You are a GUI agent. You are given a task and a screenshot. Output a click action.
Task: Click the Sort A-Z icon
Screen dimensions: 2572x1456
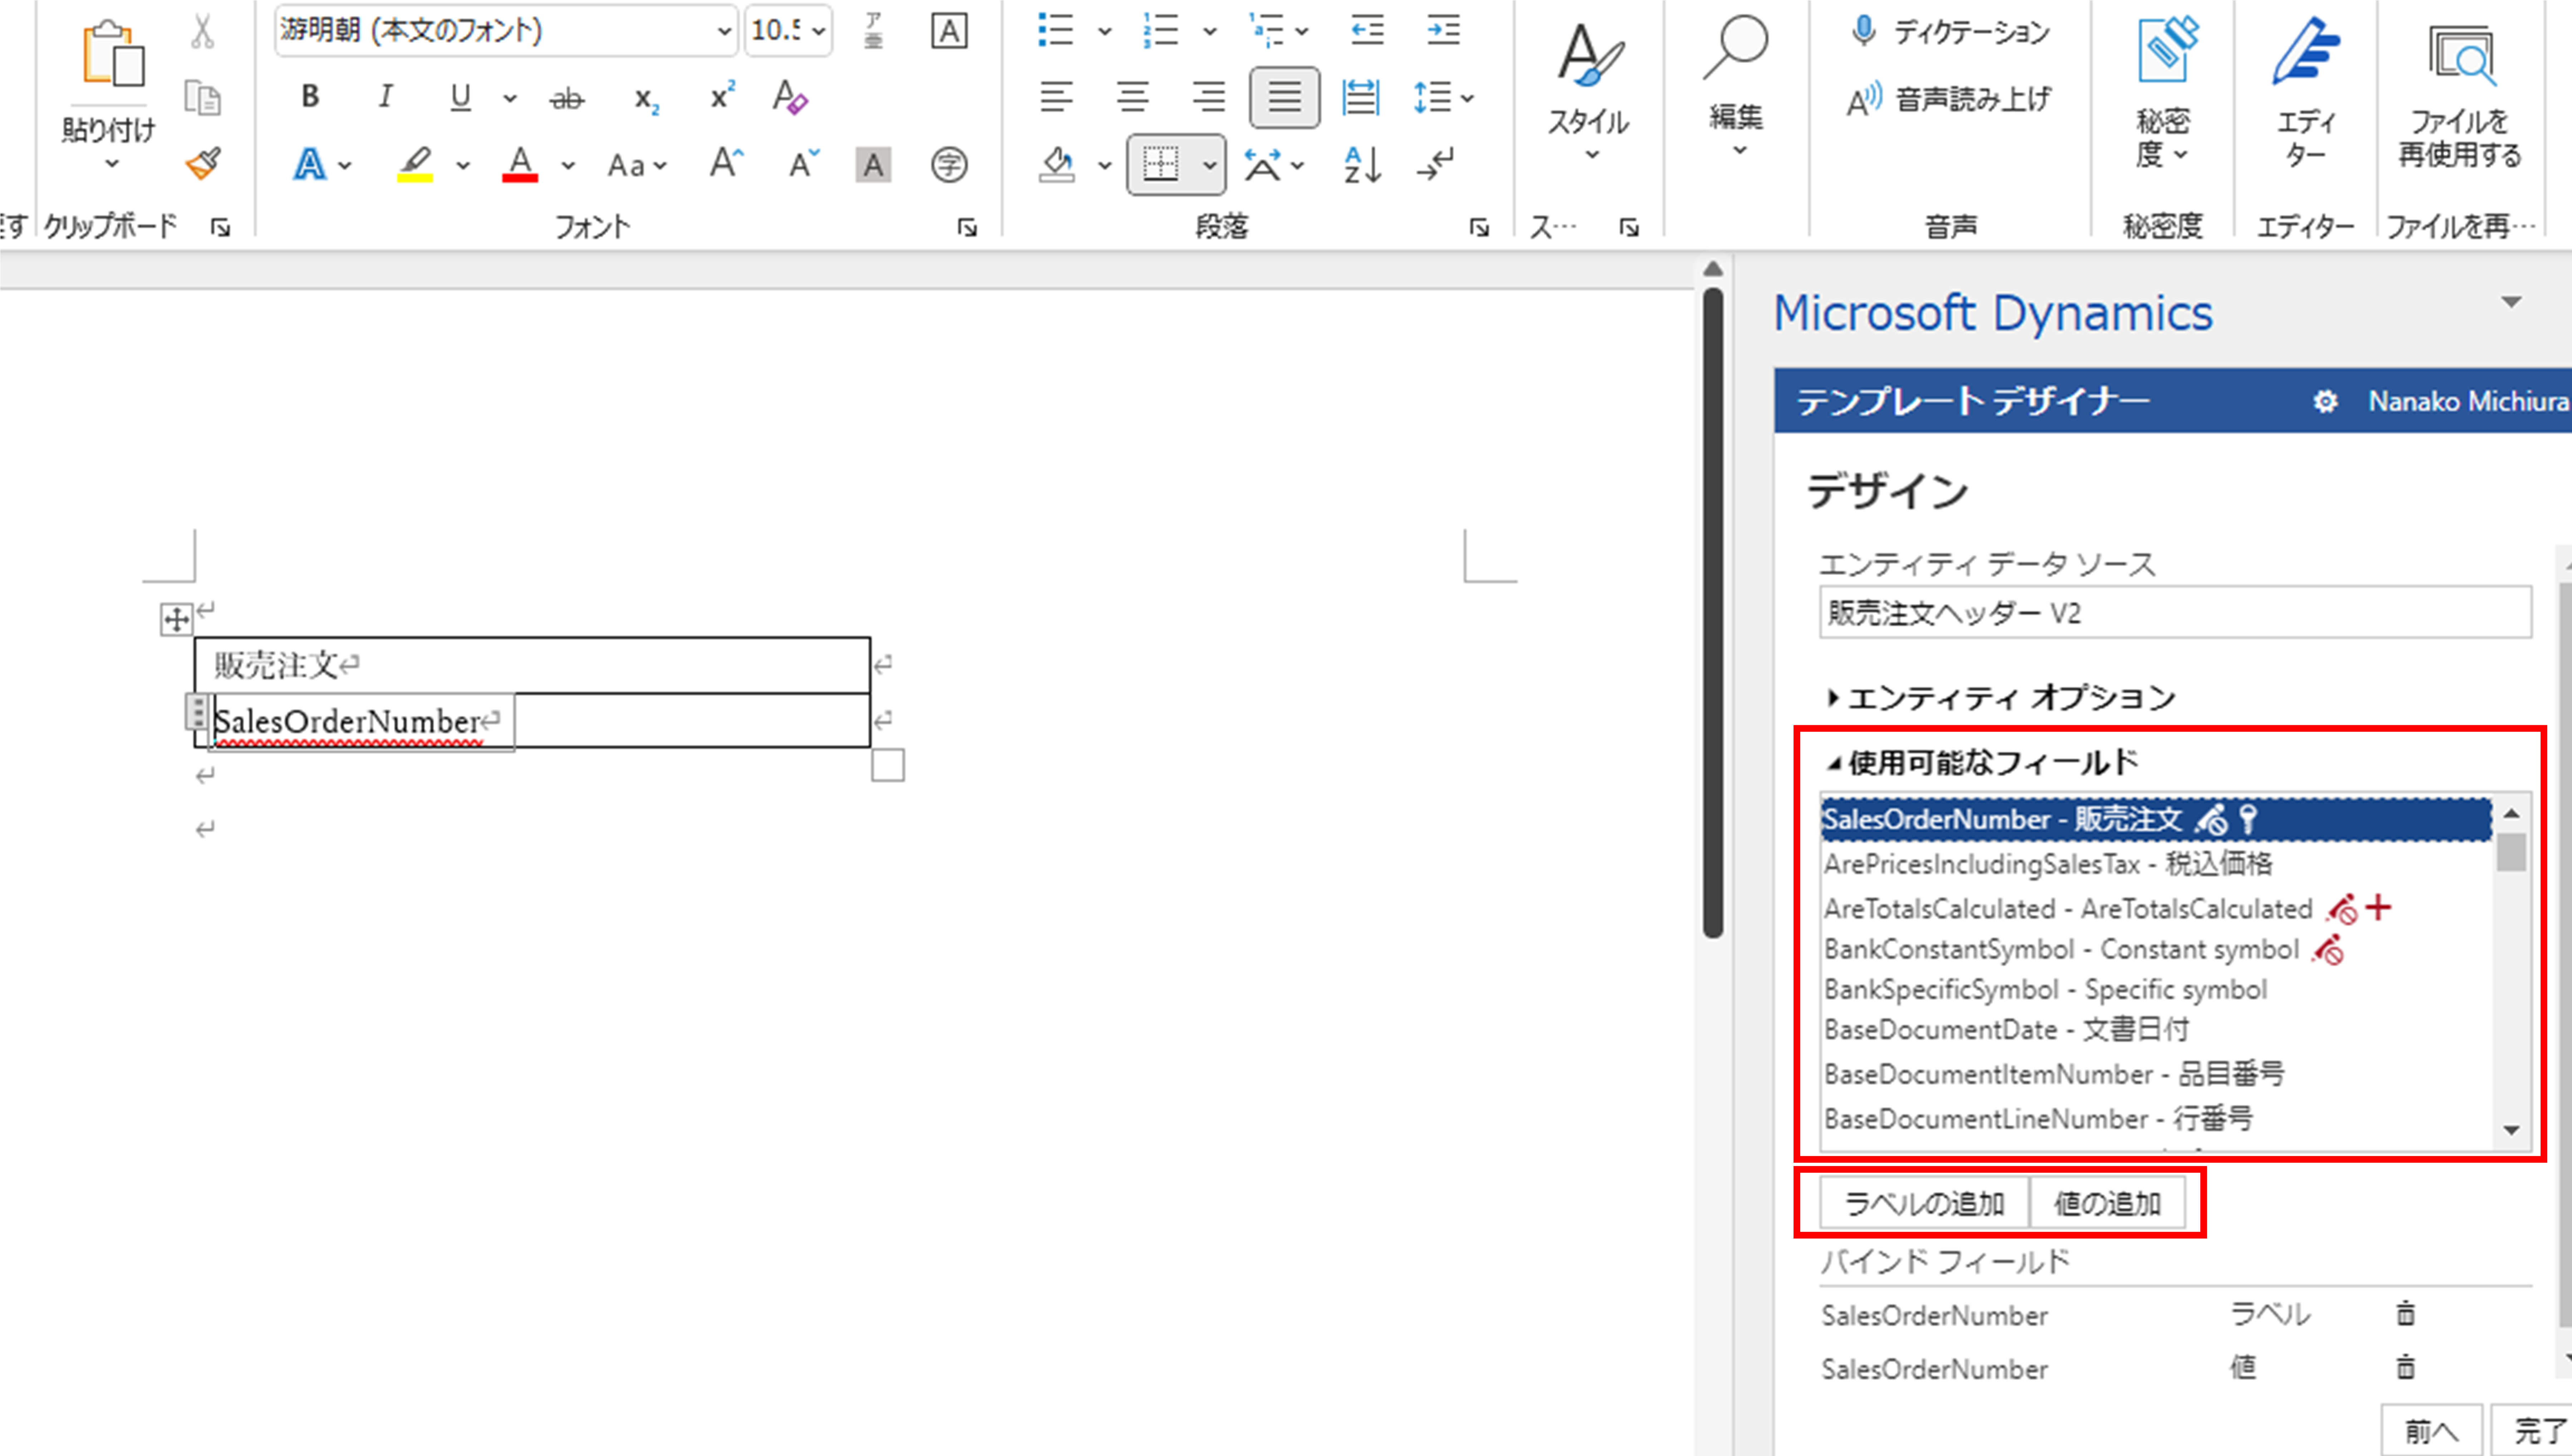click(1362, 165)
